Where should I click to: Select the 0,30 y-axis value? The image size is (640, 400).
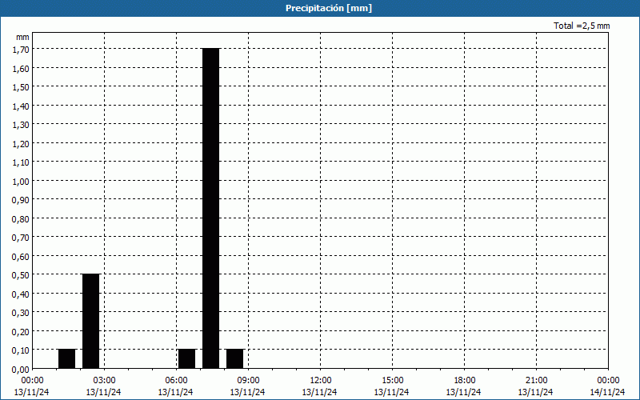click(21, 313)
